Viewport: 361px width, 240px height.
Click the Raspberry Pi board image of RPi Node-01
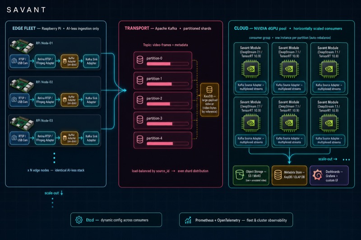tap(22, 46)
